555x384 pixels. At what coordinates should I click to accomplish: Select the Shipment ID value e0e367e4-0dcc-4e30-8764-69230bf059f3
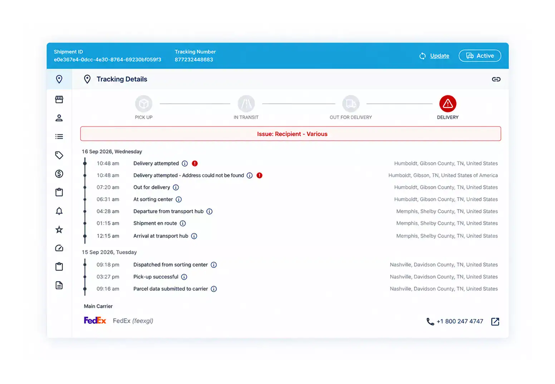coord(108,60)
